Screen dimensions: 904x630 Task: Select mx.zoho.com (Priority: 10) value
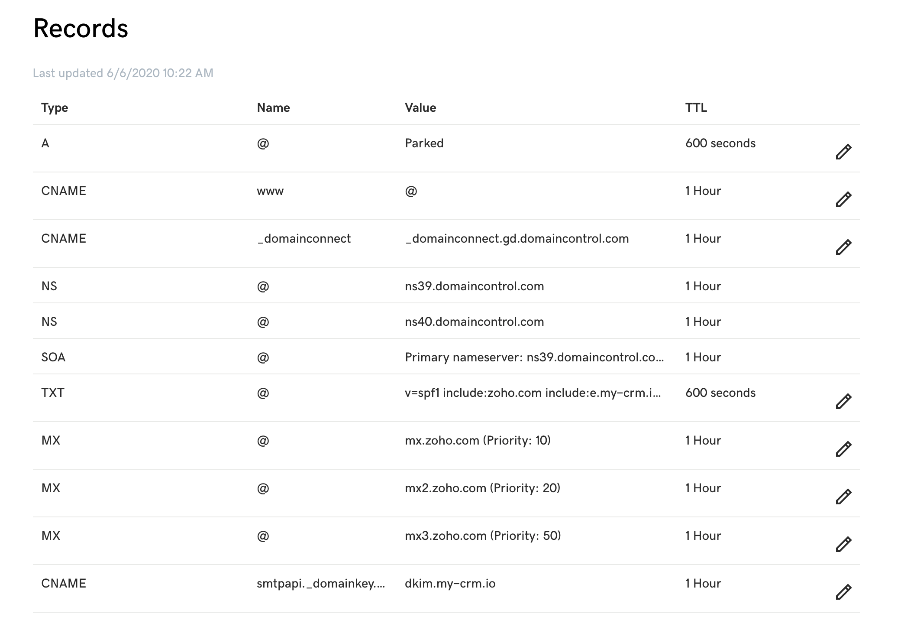[478, 441]
